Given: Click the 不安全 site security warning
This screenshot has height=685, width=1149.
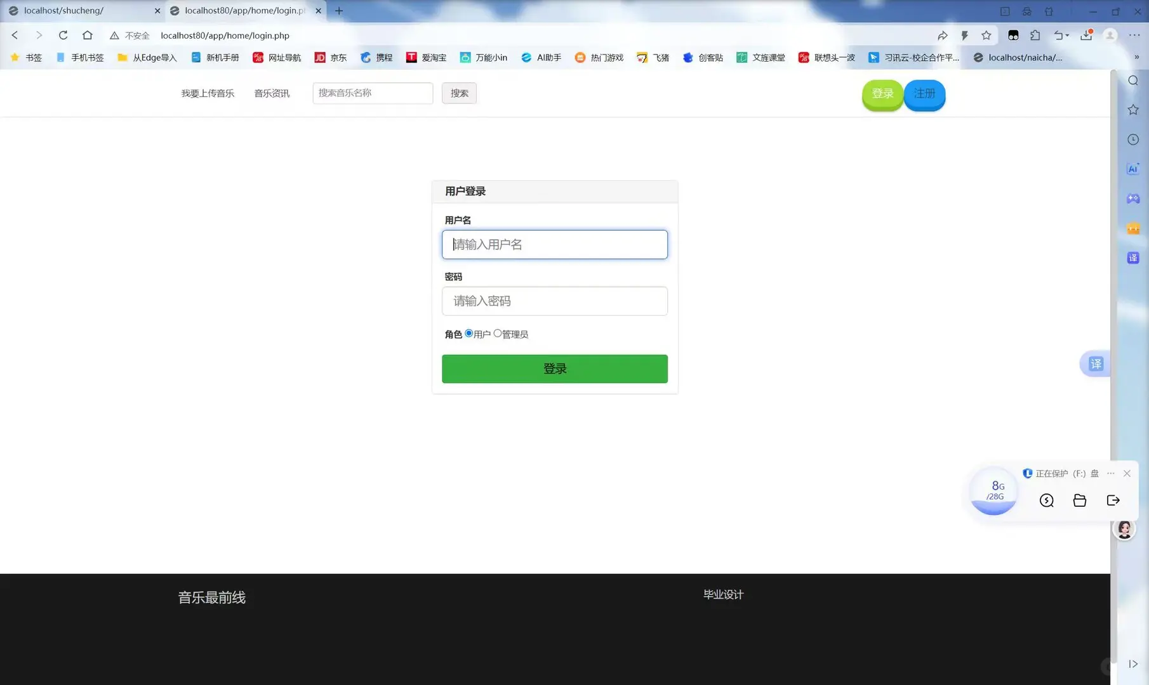Looking at the screenshot, I should 130,36.
